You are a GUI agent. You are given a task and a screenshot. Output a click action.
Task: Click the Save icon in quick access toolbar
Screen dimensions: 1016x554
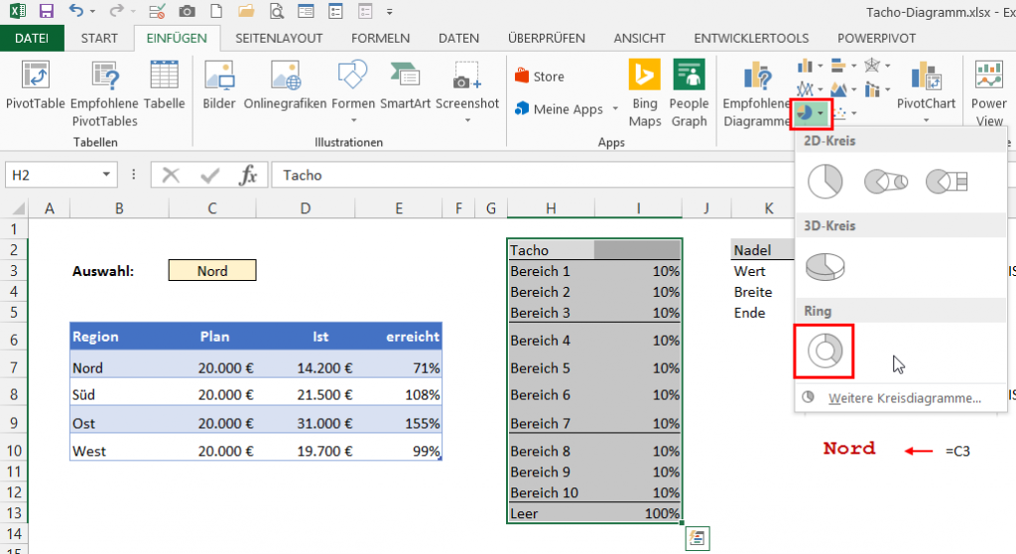[46, 12]
